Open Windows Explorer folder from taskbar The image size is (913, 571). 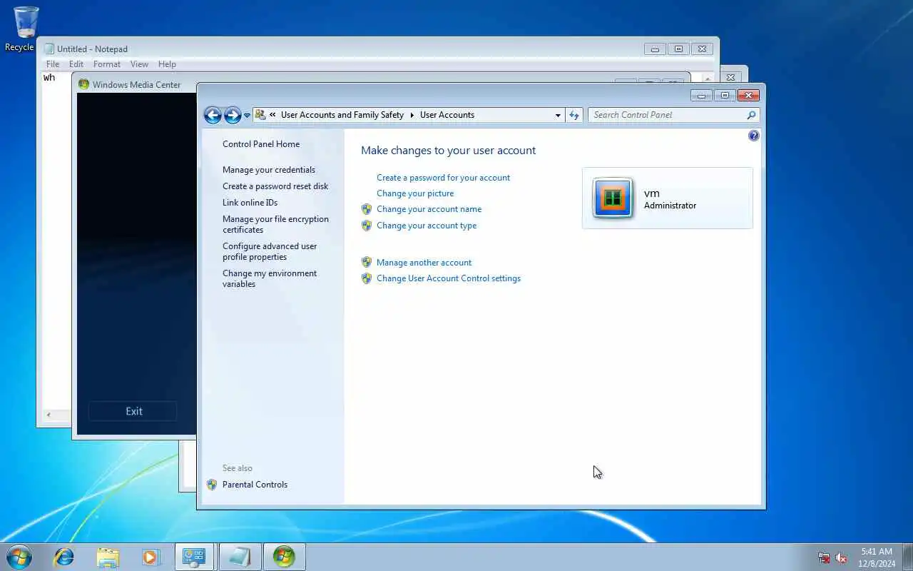pyautogui.click(x=108, y=557)
